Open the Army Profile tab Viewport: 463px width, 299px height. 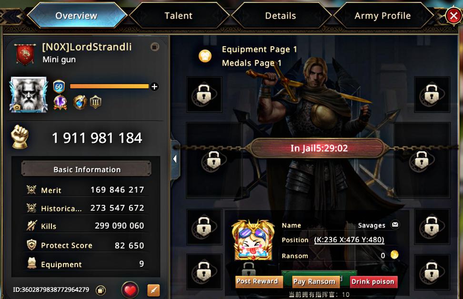coord(382,16)
